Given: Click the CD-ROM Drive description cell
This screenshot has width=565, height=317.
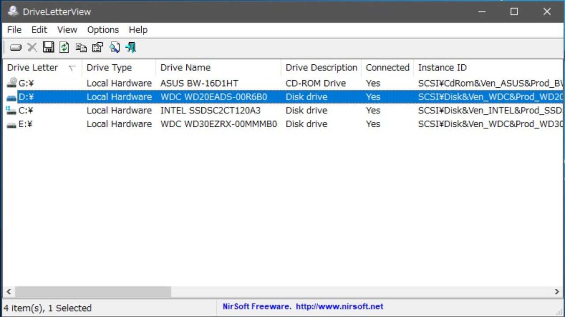Looking at the screenshot, I should click(316, 83).
